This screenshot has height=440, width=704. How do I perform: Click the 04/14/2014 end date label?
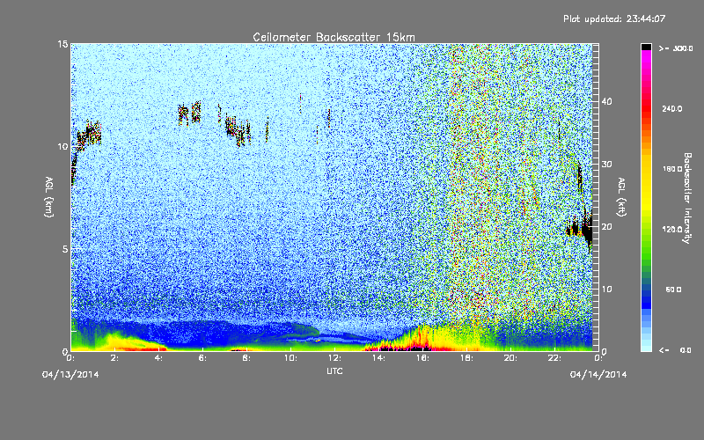(598, 375)
